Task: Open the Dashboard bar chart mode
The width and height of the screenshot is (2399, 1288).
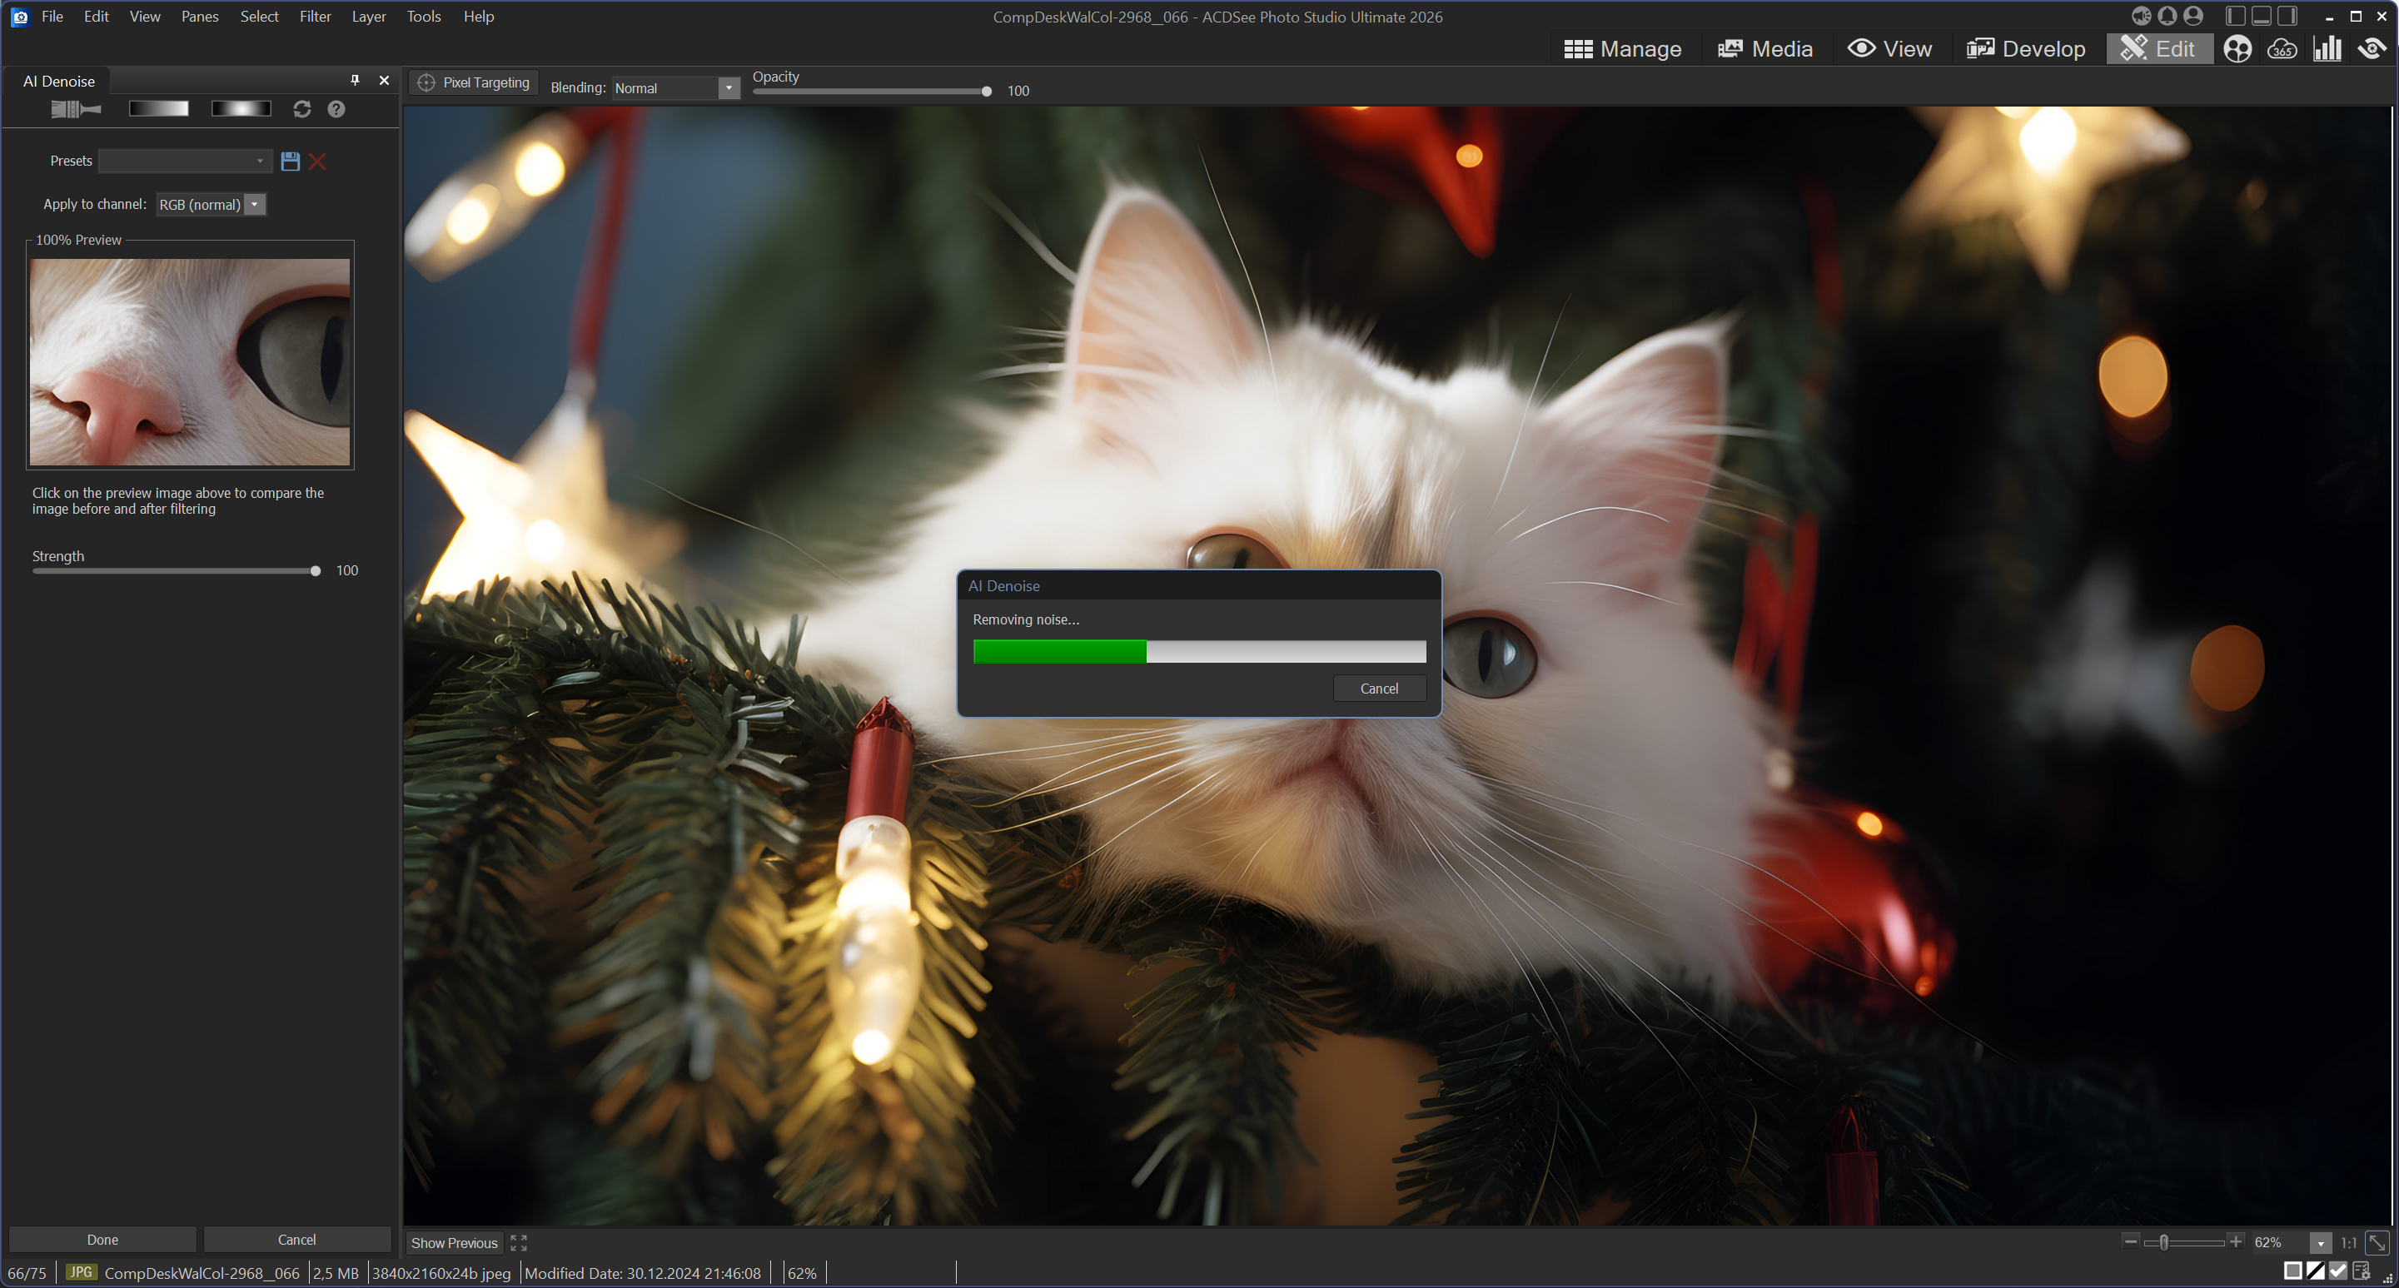Action: tap(2327, 48)
